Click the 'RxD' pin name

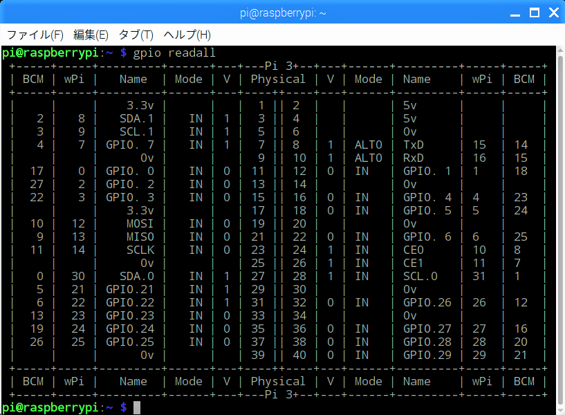point(414,158)
